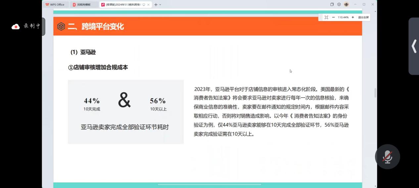Click the 10天以上 label under 56%
The height and width of the screenshot is (188, 419).
[x=158, y=109]
